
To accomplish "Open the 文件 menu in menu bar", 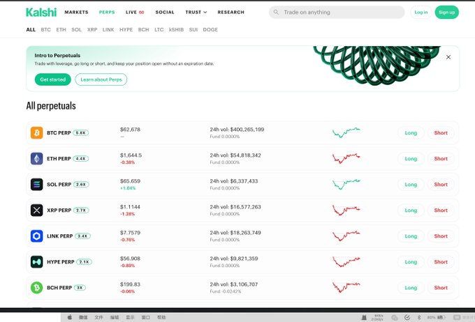I will pos(98,317).
